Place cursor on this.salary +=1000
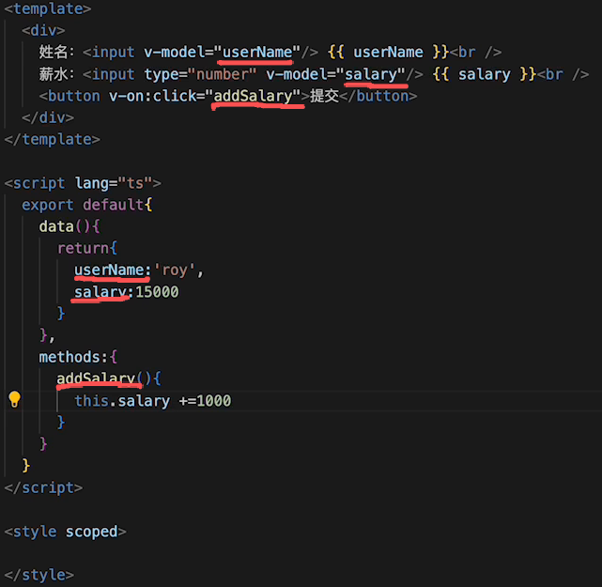The image size is (602, 587). (153, 401)
